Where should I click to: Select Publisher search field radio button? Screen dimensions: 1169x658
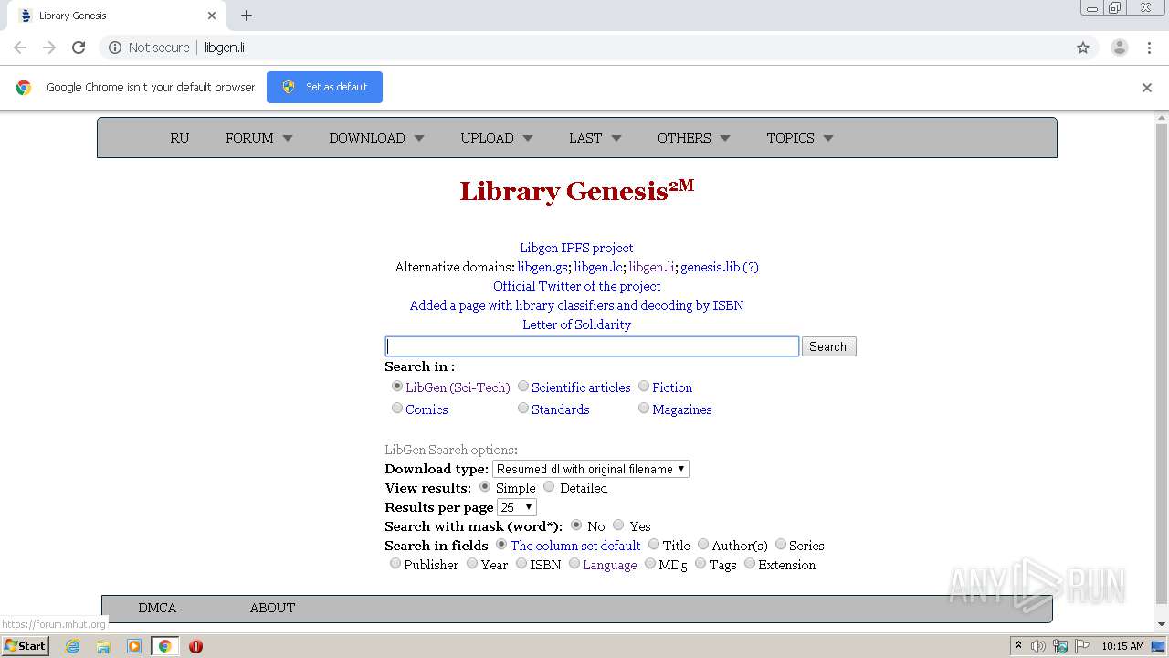coord(395,564)
